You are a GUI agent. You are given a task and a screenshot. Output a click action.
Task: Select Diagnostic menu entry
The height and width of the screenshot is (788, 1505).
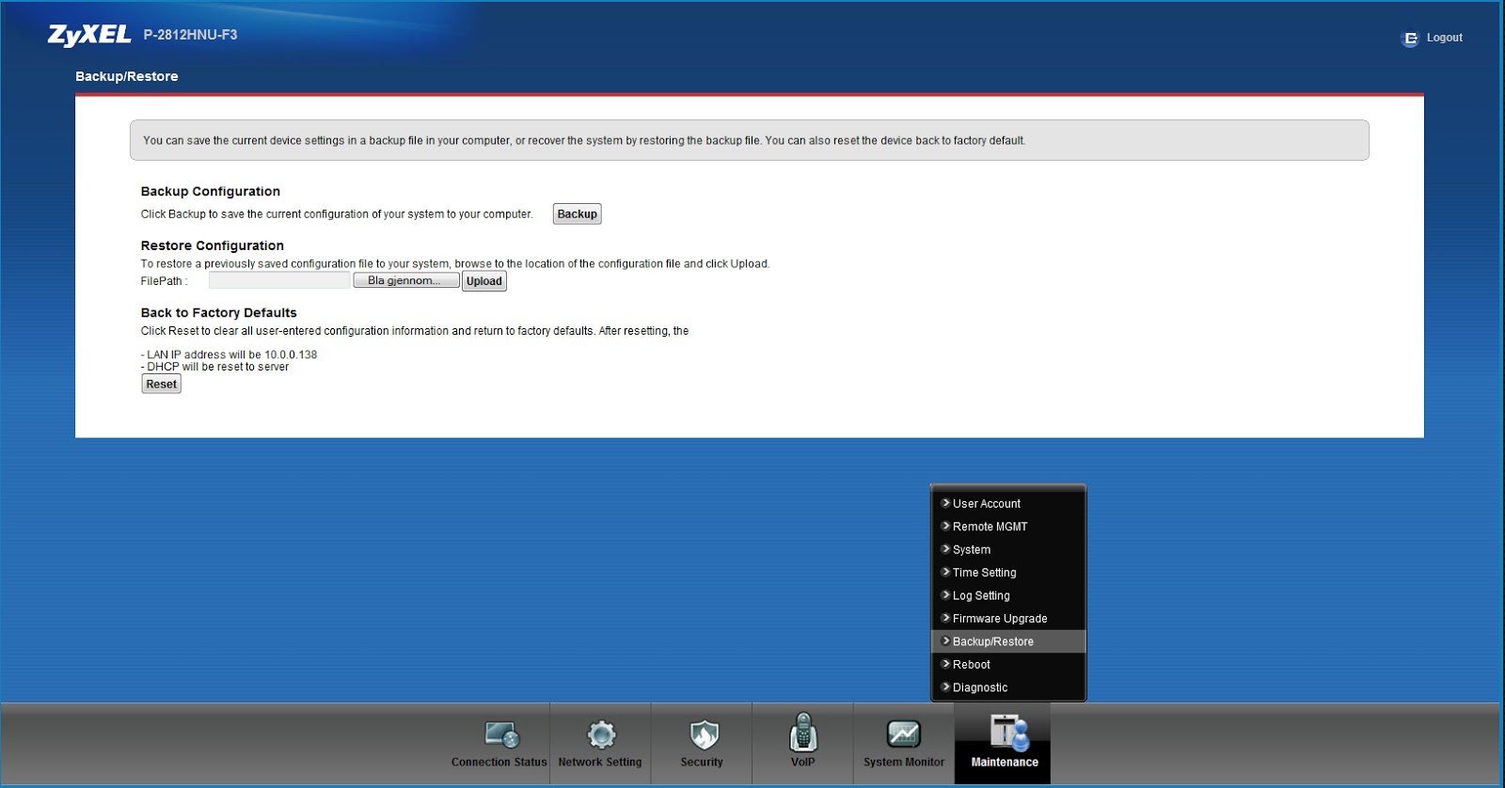pos(1008,687)
